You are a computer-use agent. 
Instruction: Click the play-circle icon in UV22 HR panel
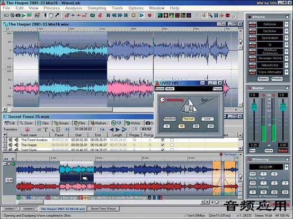click(163, 100)
